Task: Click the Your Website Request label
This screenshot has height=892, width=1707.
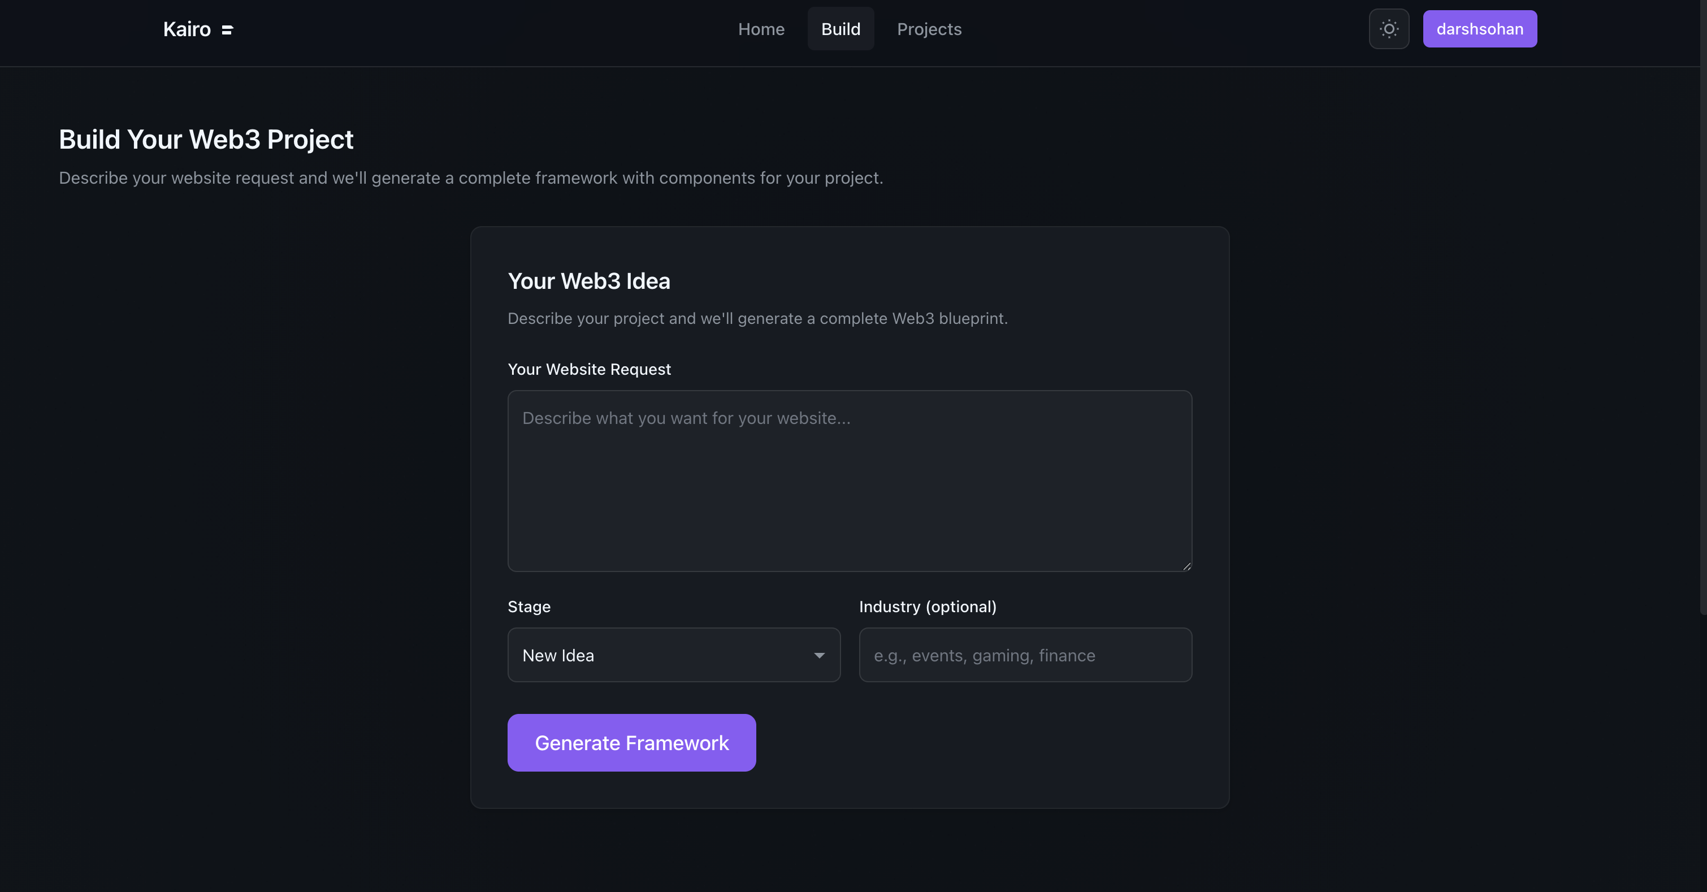Action: tap(589, 369)
